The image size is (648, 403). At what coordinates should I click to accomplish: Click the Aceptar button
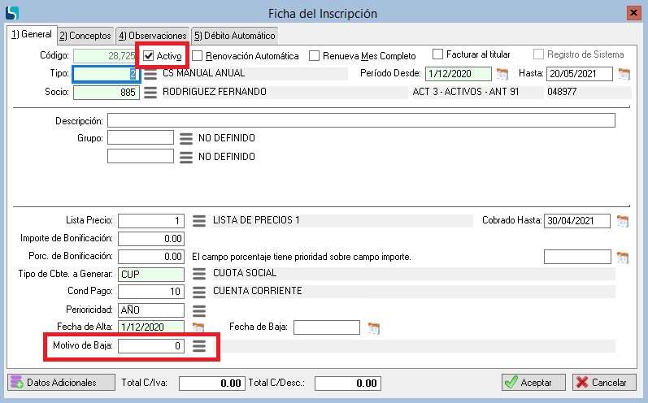pos(528,383)
